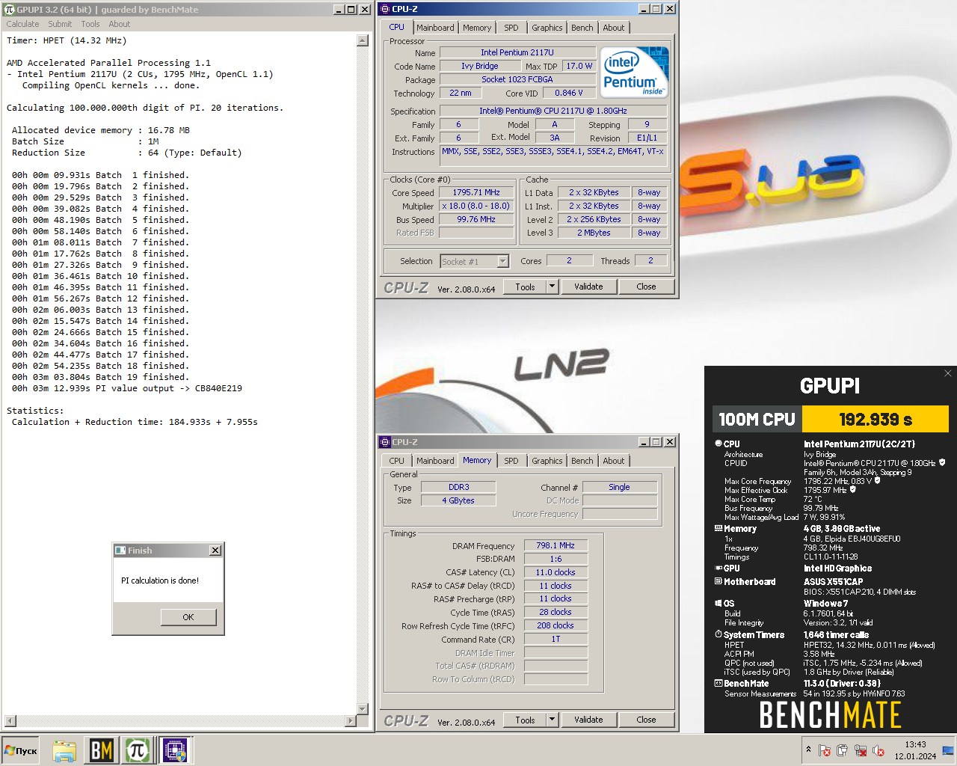Screen dimensions: 957x766
Task: Click Close button in upper CPU-Z window
Action: (x=647, y=287)
